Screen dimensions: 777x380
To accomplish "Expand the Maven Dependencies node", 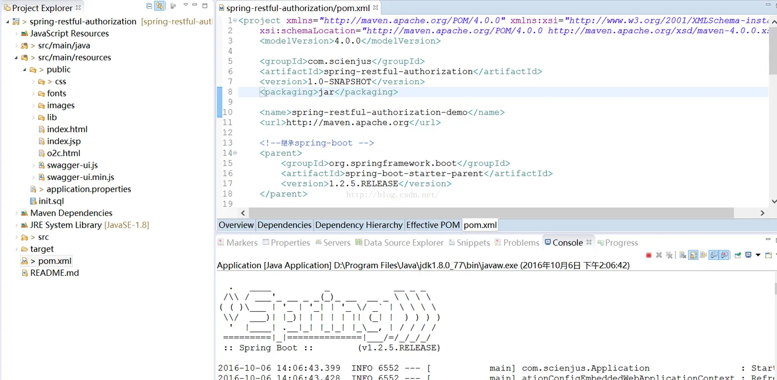I will pyautogui.click(x=17, y=213).
